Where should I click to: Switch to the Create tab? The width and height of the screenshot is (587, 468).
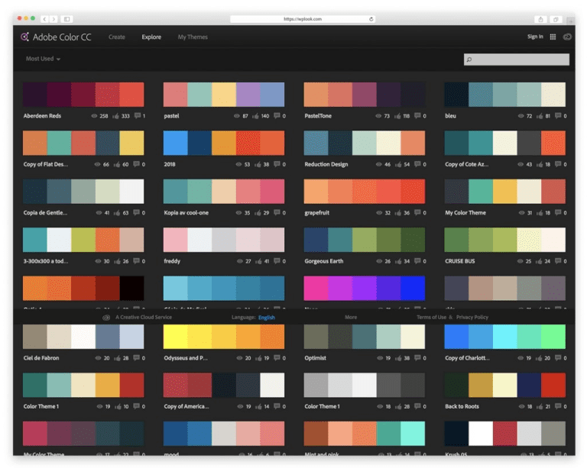pyautogui.click(x=117, y=37)
